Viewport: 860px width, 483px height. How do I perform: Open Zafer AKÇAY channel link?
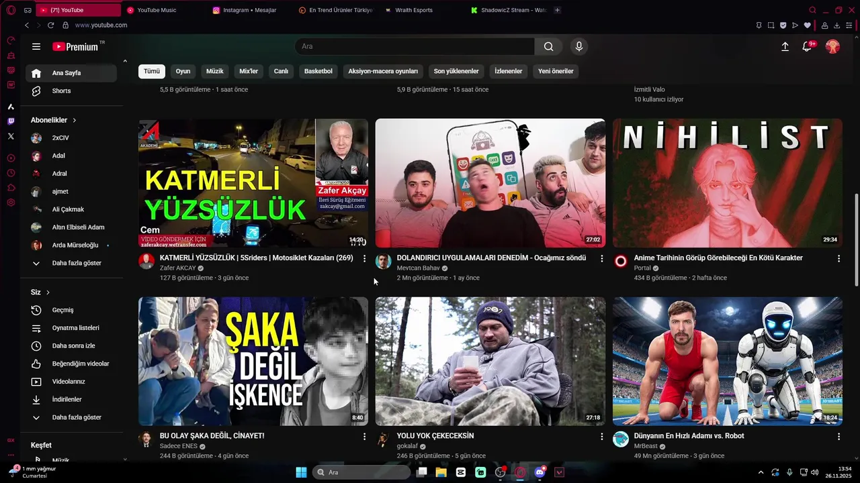(x=178, y=268)
